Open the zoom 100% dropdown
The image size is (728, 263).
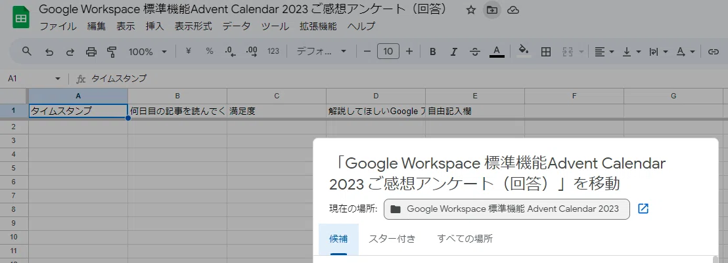tap(148, 52)
